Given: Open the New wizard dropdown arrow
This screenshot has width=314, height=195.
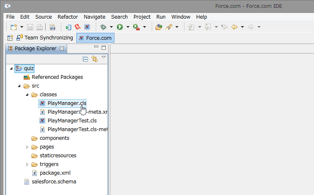Looking at the screenshot, I should [x=22, y=27].
